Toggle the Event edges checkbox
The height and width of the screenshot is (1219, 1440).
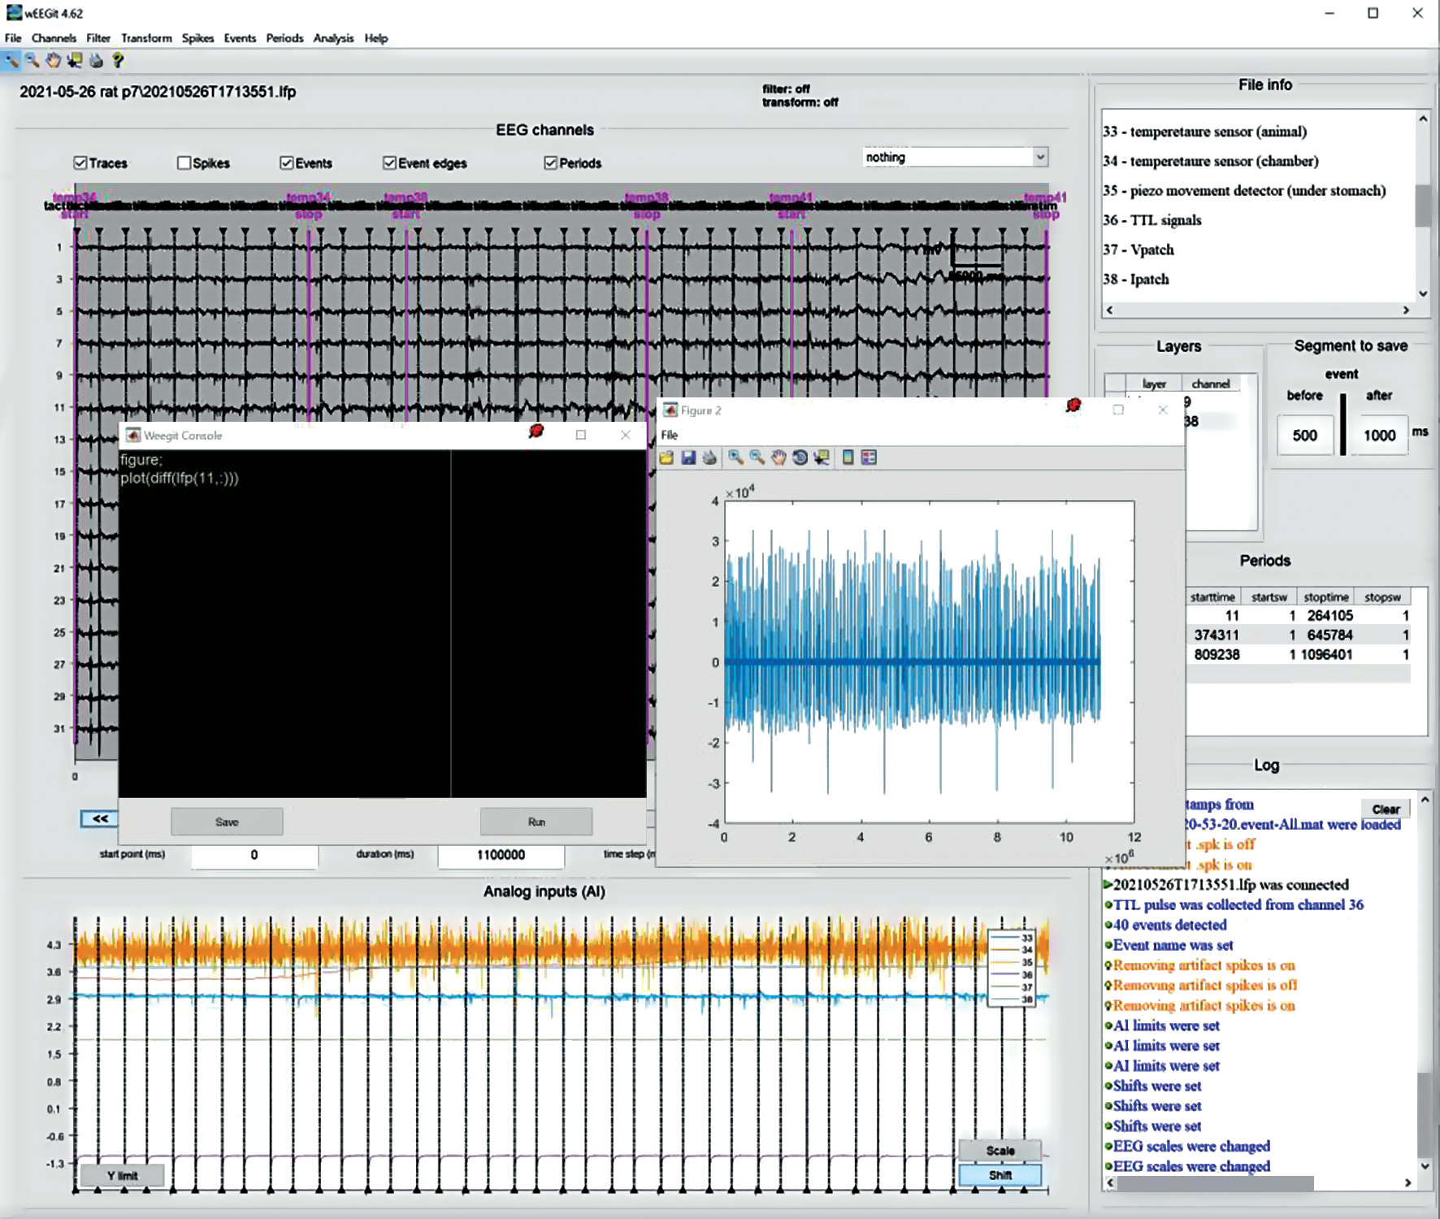click(390, 163)
